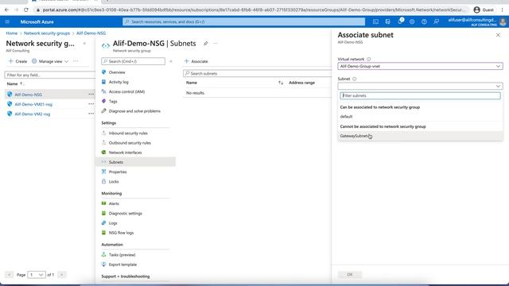Open Alif-Demo-VM01-nsg in list
Viewport: 509px width, 286px height.
coord(33,104)
